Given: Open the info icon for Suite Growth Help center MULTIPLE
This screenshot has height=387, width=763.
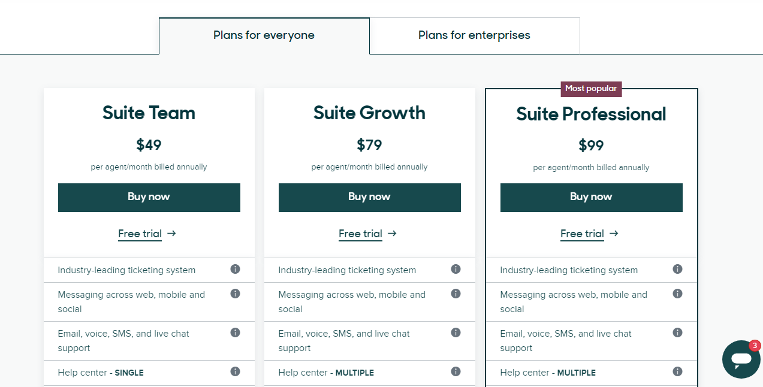Looking at the screenshot, I should [x=456, y=371].
